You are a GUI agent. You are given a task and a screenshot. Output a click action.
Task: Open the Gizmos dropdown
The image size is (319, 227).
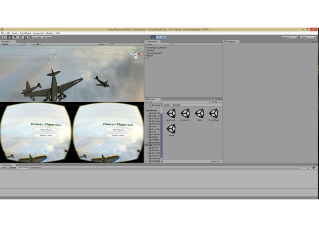(x=103, y=44)
